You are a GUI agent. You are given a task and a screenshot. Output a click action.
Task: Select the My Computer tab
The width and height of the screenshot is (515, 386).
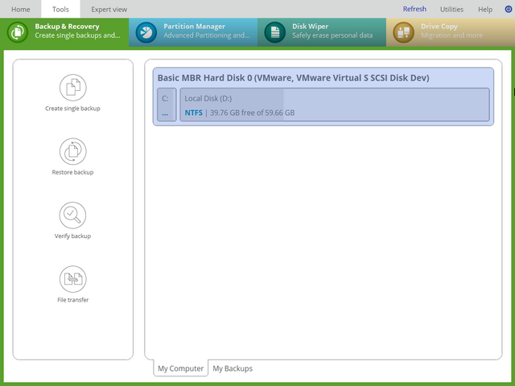[x=180, y=368]
